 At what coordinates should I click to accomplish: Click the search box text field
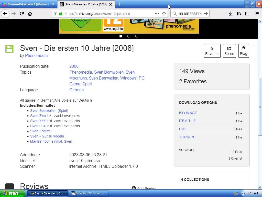(x=190, y=14)
